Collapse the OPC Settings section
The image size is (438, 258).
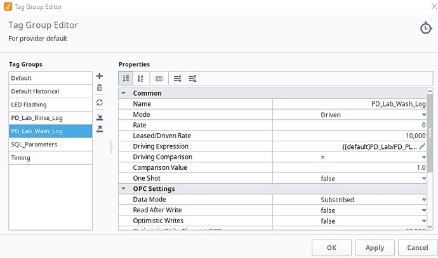tap(124, 189)
